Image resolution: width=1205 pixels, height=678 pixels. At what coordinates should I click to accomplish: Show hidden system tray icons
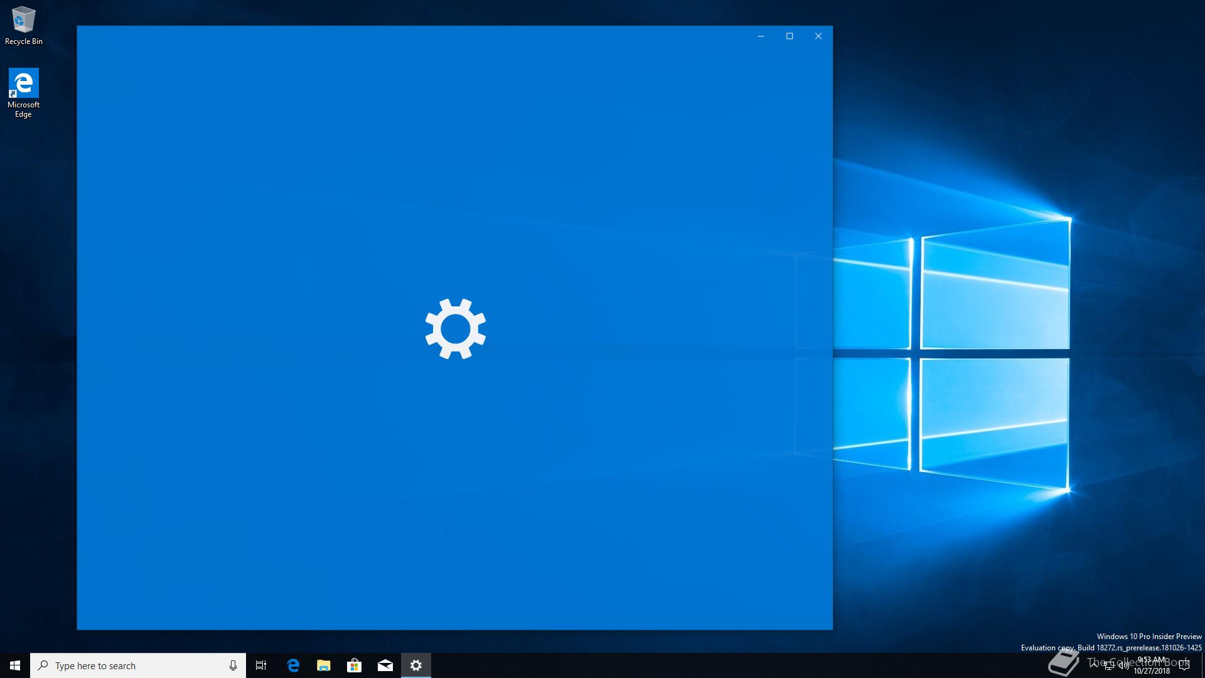click(x=1094, y=665)
